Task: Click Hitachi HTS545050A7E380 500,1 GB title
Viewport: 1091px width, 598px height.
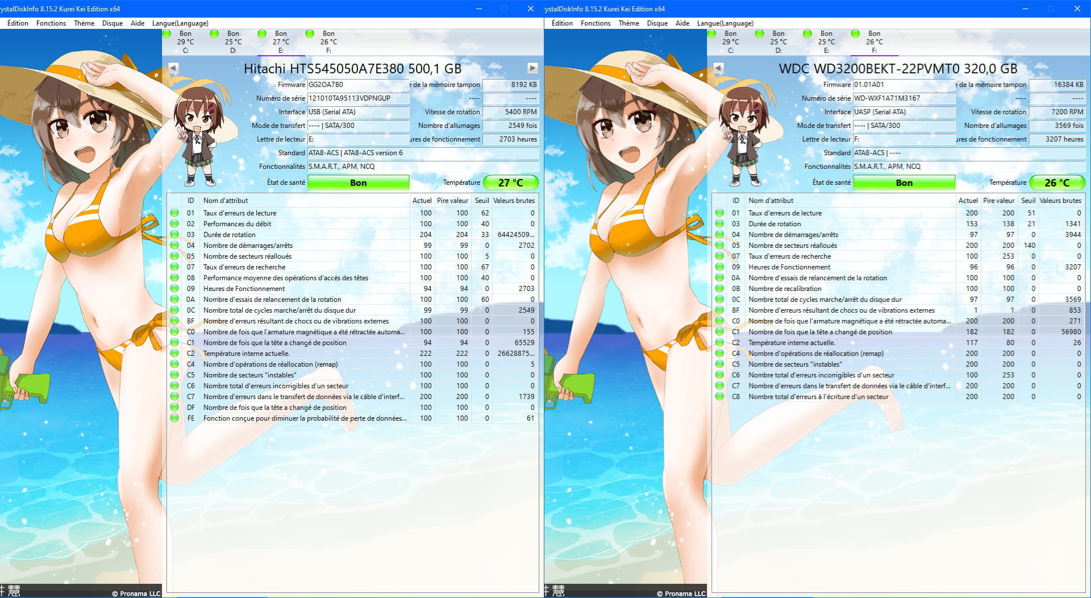Action: click(352, 69)
